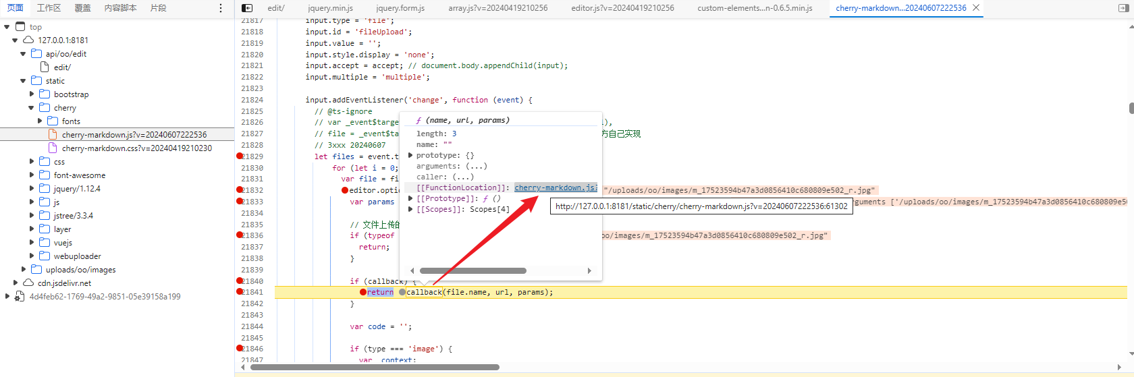The height and width of the screenshot is (377, 1134).
Task: Open the array.js editor tab
Action: pyautogui.click(x=498, y=8)
